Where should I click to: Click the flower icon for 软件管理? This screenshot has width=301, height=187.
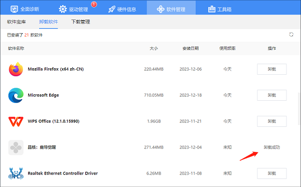(x=161, y=9)
